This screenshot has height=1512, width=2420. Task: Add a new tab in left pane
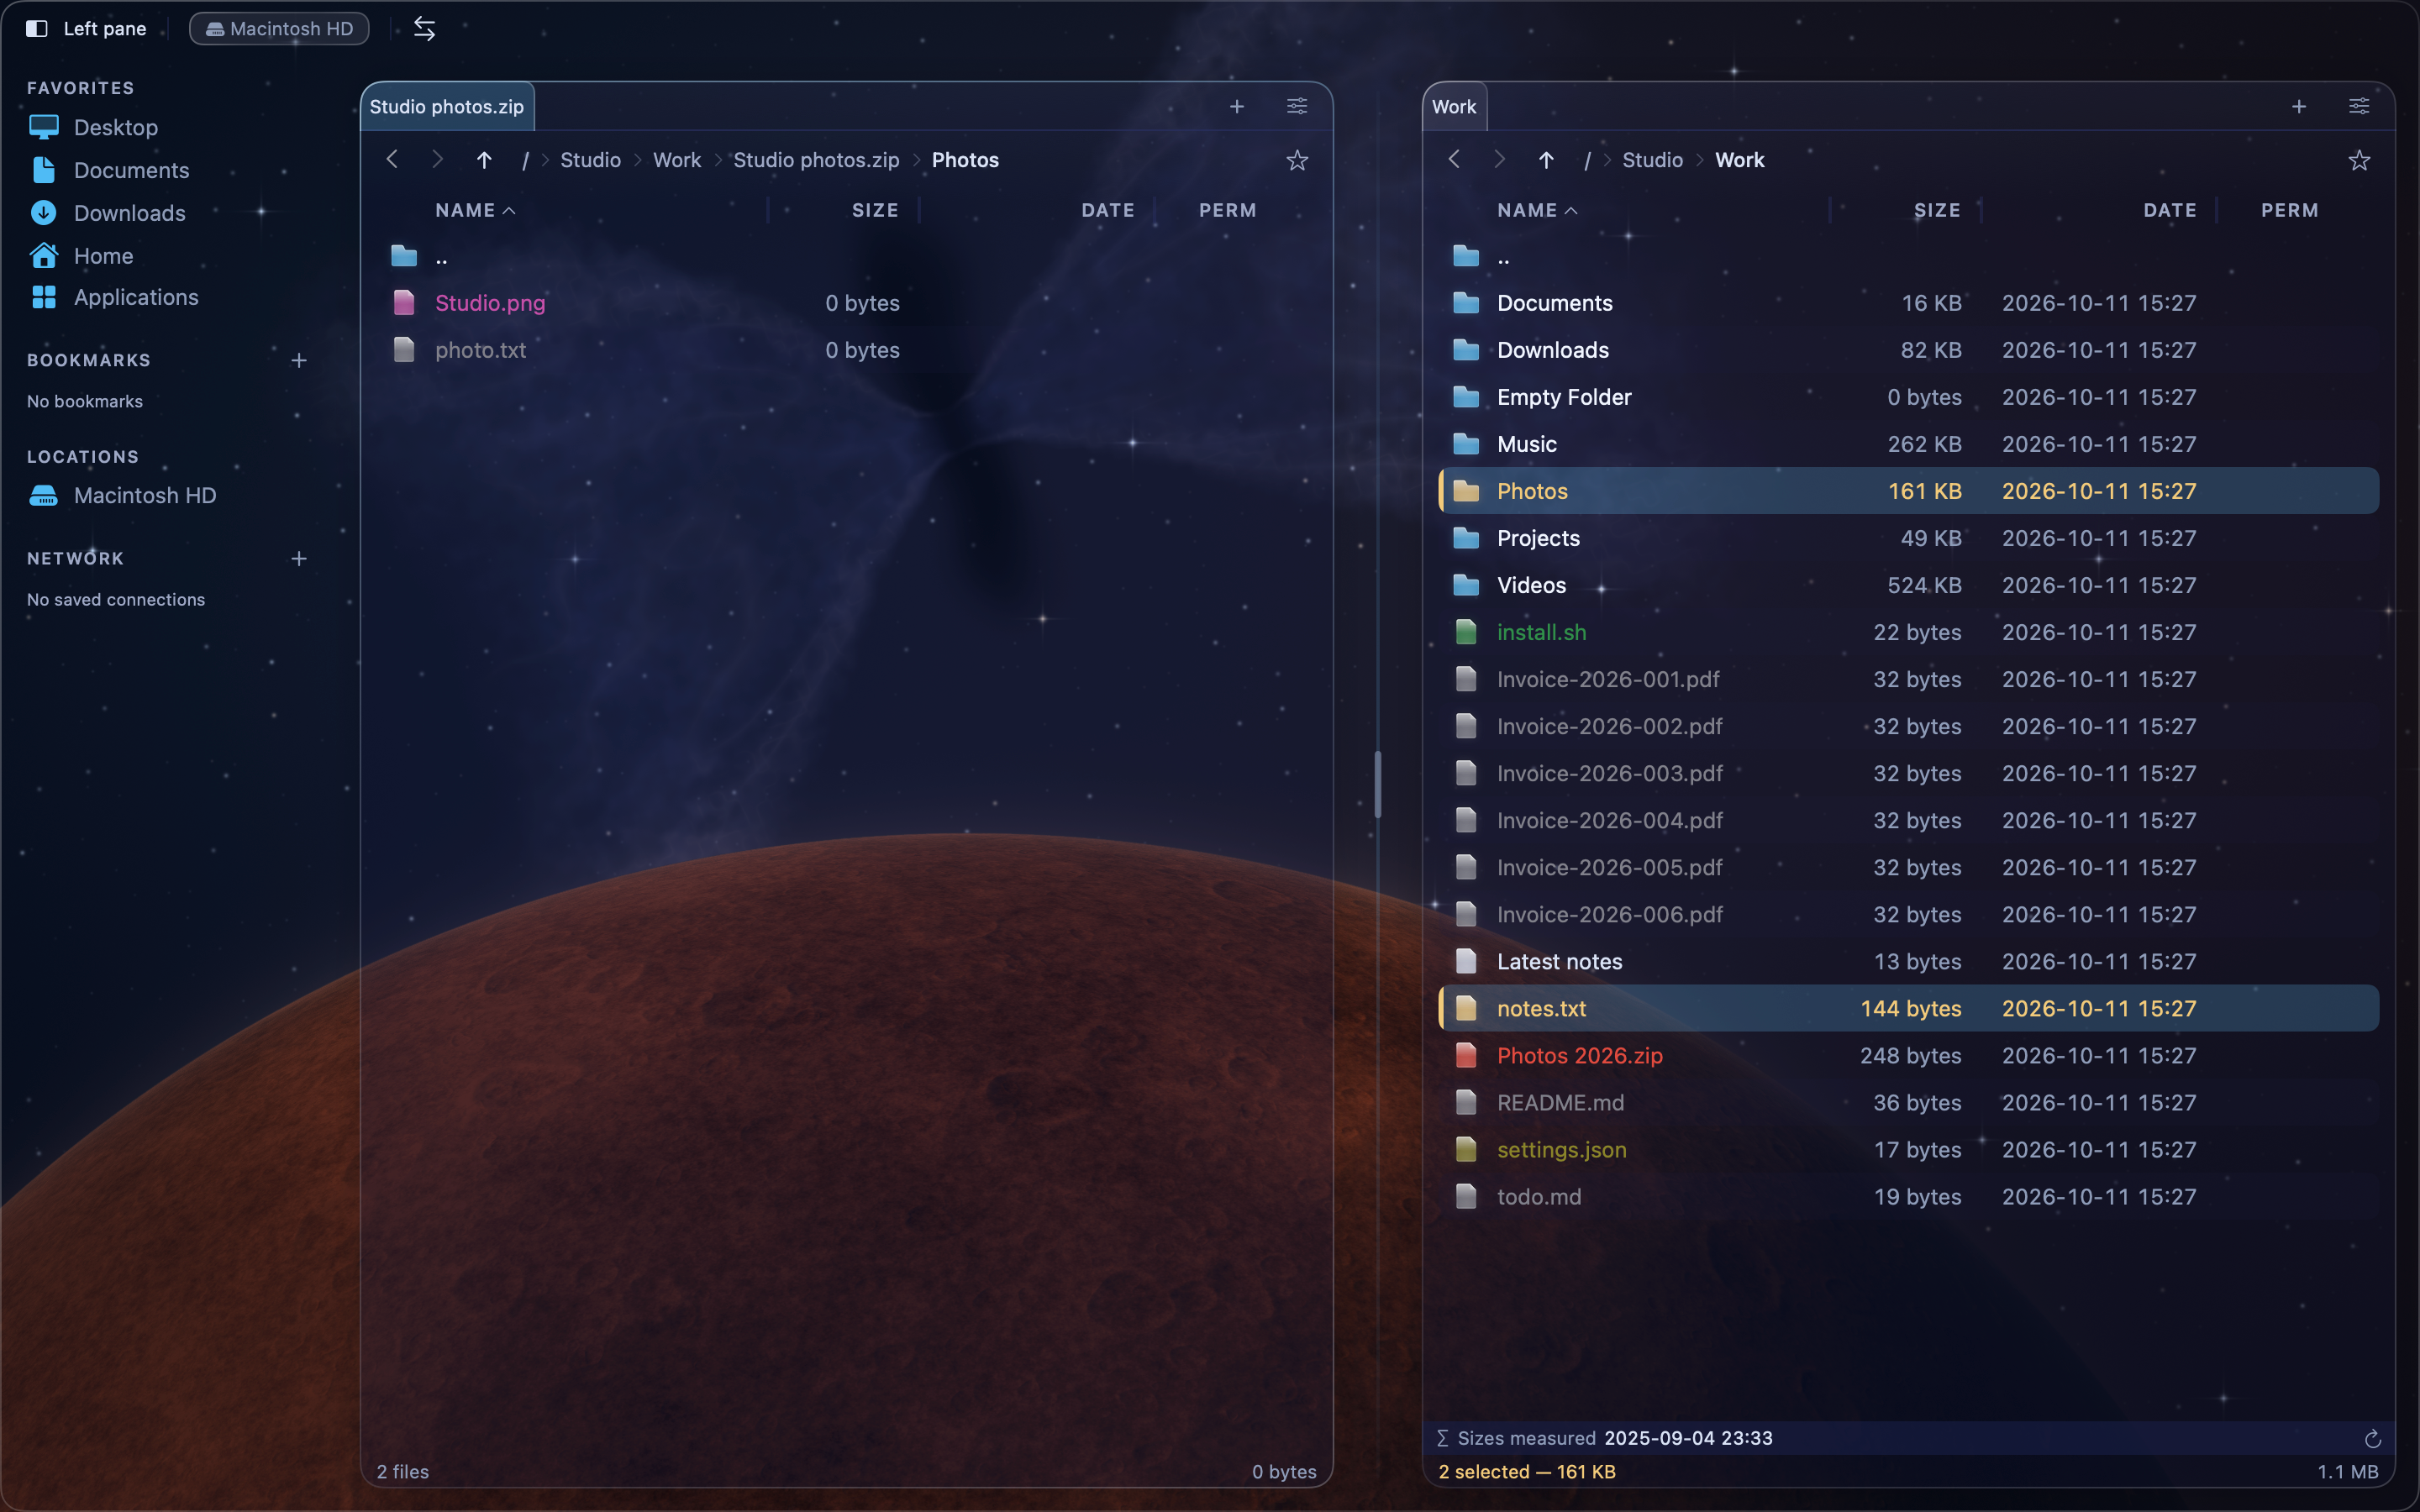[1237, 106]
